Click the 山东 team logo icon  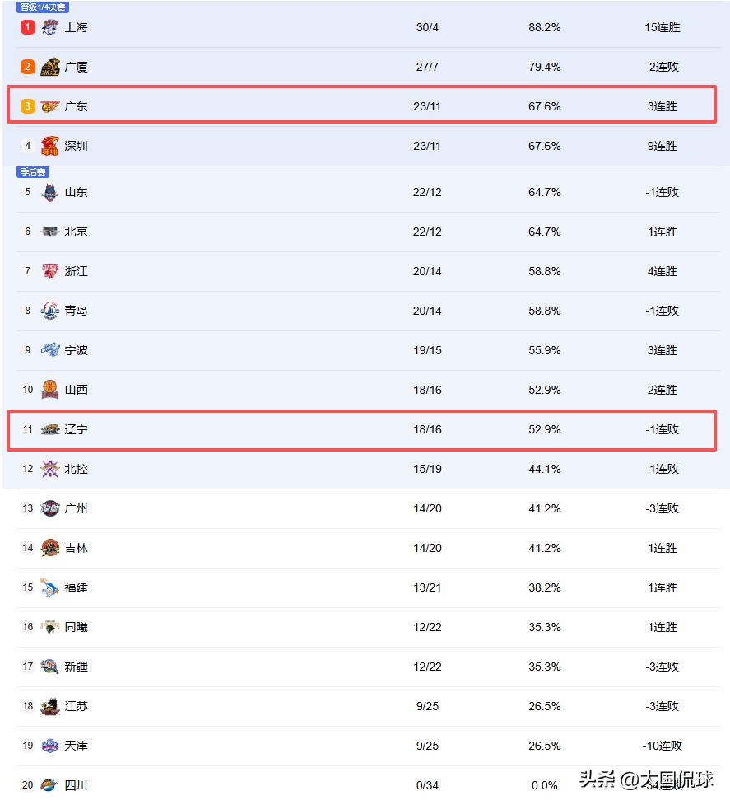click(49, 192)
